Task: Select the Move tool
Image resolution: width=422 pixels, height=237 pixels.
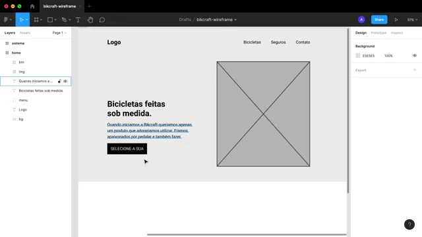Action: tap(22, 20)
